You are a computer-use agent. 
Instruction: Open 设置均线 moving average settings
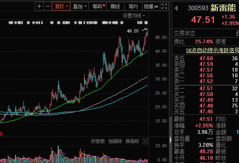134,16
